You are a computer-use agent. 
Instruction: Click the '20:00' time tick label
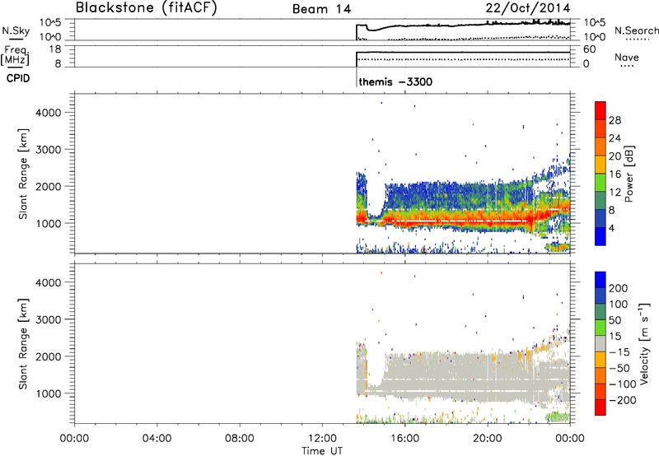click(488, 439)
